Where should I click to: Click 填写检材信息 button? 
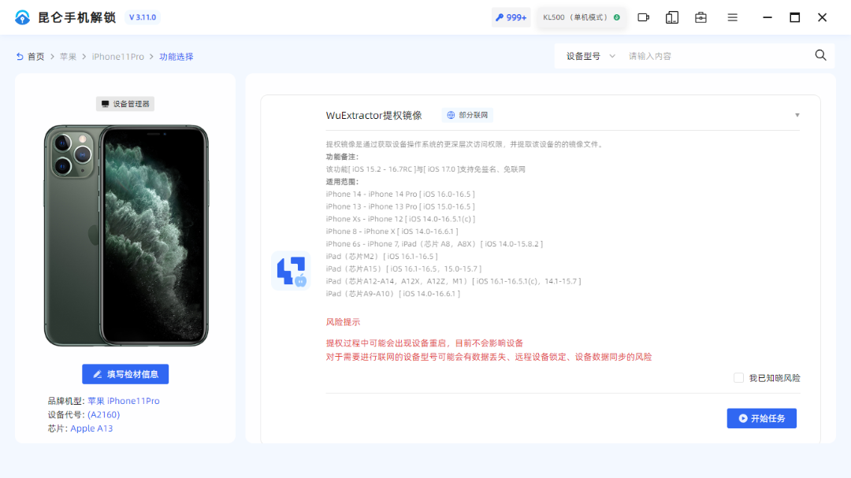[125, 374]
